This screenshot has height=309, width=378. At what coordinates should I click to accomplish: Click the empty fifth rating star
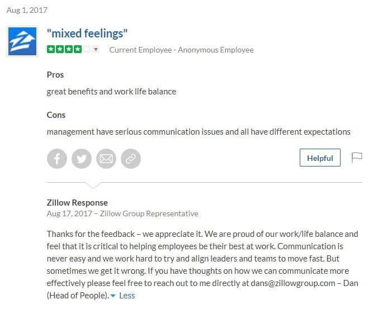click(x=87, y=49)
